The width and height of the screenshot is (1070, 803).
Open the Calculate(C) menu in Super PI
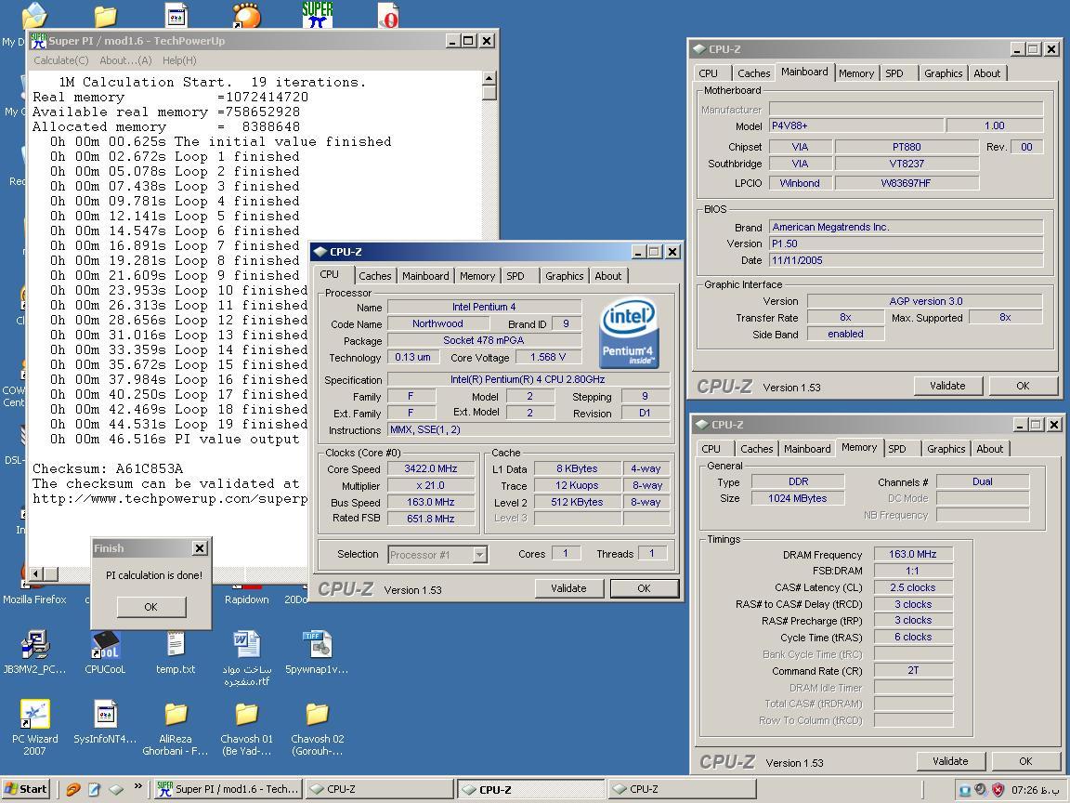tap(61, 60)
